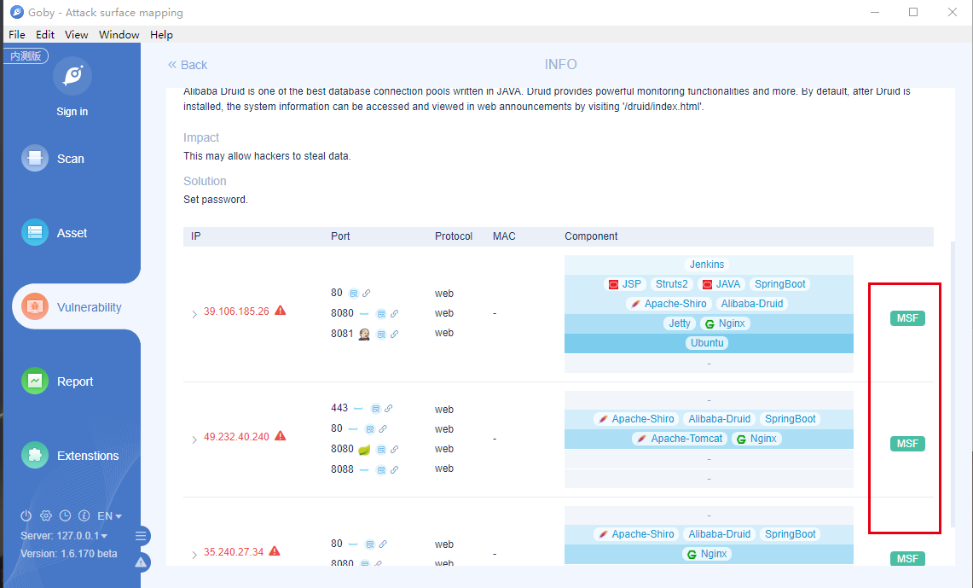Click the JAVA component tag
Image resolution: width=973 pixels, height=588 pixels.
(x=721, y=283)
